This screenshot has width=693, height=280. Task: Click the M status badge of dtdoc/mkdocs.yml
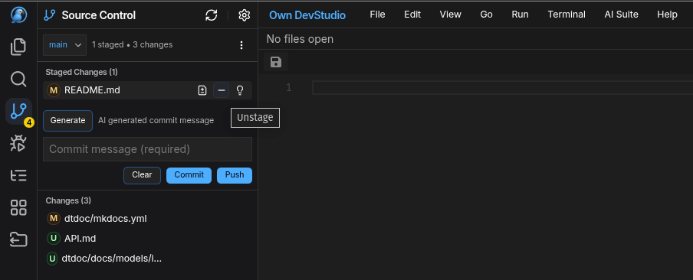click(x=54, y=218)
